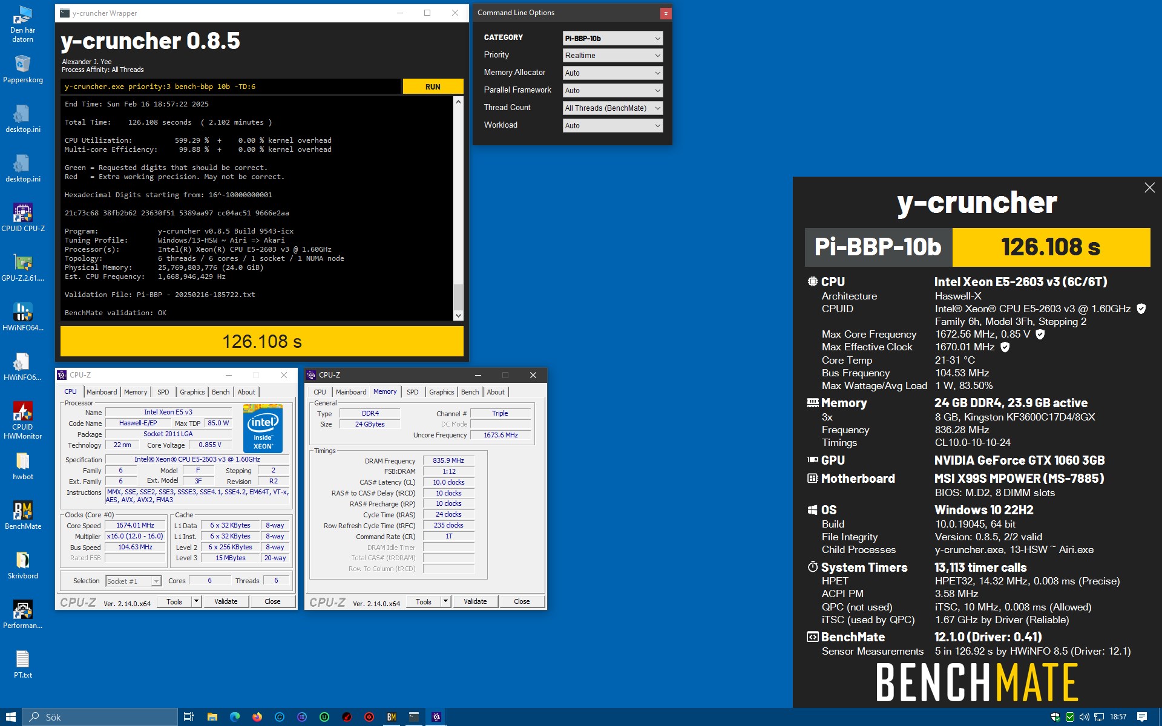Open SPD tab in left CPU-Z window
Screen dimensions: 1162x726
point(163,392)
